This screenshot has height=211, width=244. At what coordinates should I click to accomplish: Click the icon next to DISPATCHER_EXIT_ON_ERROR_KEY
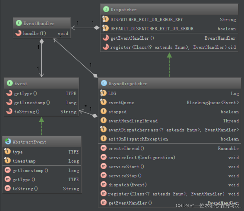(105, 19)
